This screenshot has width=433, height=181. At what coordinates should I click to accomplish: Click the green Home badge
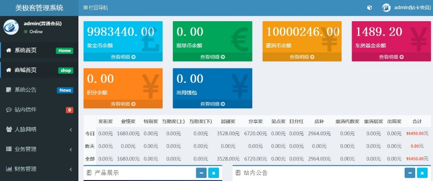64,51
